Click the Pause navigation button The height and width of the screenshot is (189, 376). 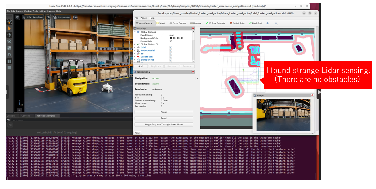164,112
